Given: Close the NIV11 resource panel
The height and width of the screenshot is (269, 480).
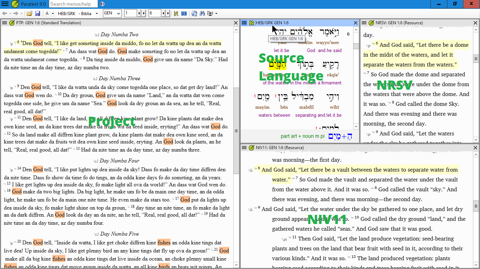Looking at the screenshot, I should tap(476, 148).
